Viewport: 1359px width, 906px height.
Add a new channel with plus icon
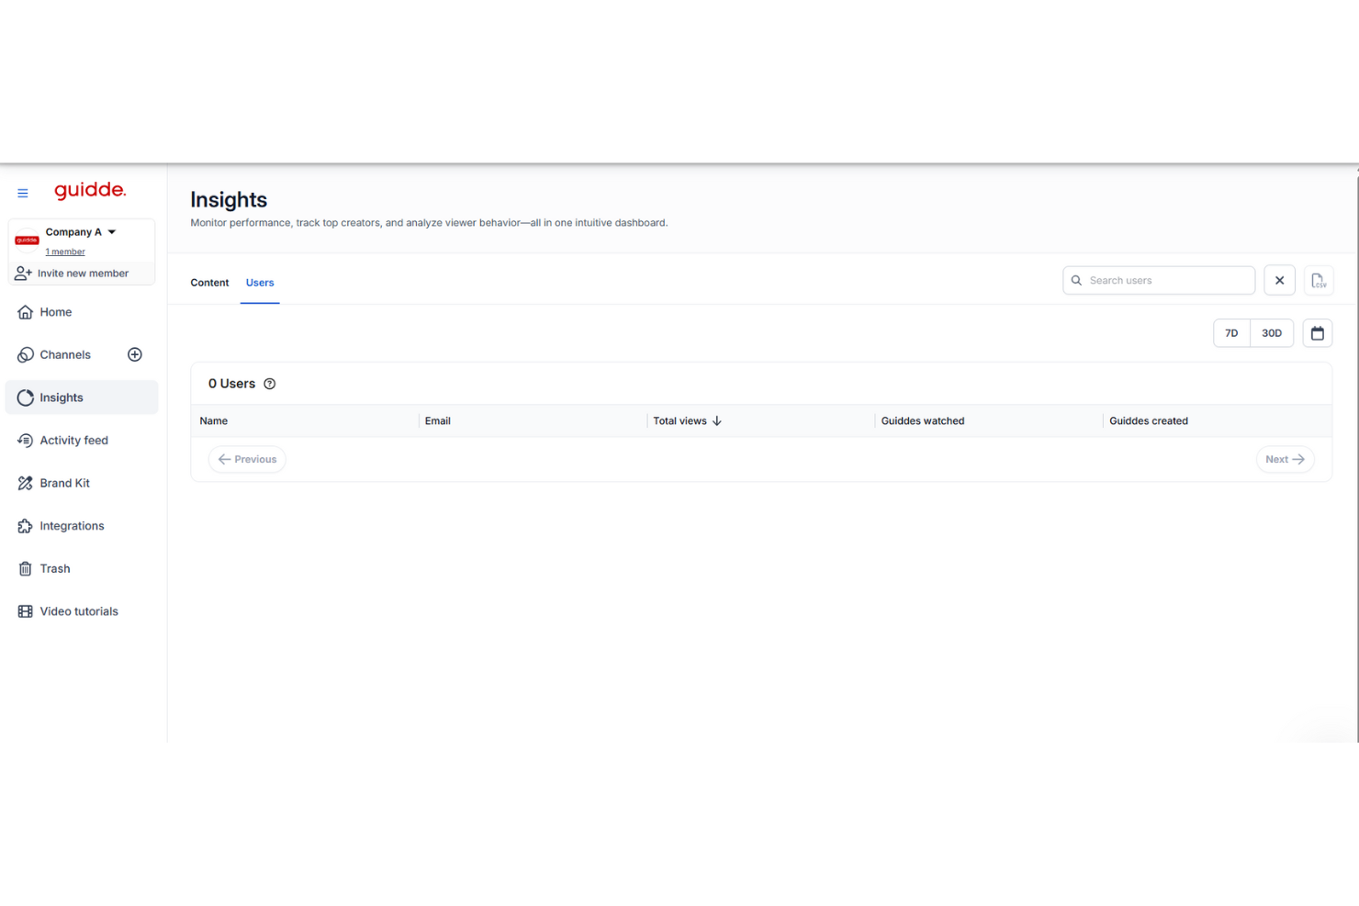pos(135,355)
